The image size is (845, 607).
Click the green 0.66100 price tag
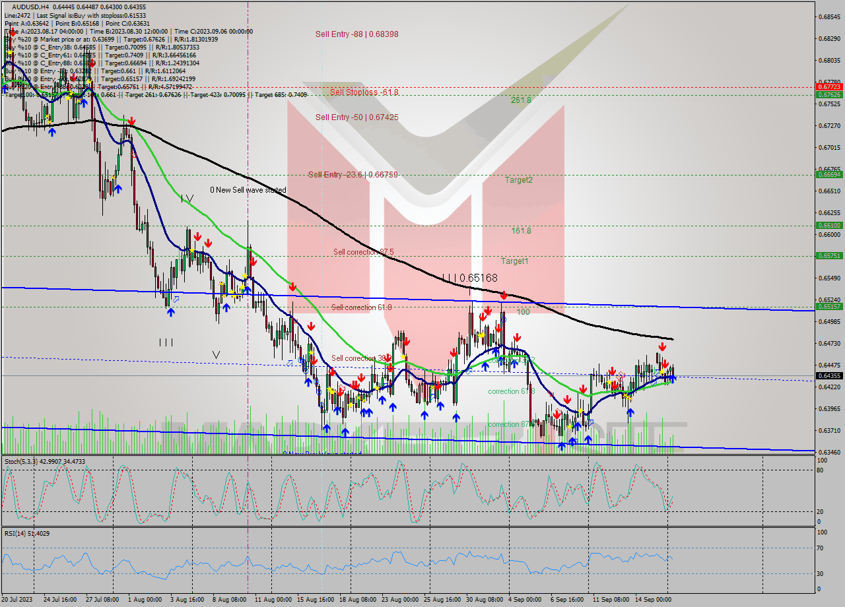(x=828, y=225)
